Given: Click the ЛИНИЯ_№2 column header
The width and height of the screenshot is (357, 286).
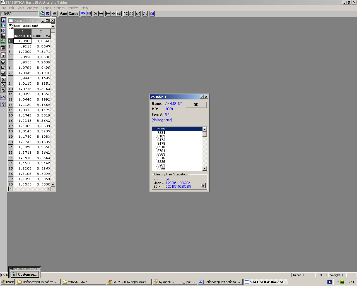Looking at the screenshot, I should point(41,34).
